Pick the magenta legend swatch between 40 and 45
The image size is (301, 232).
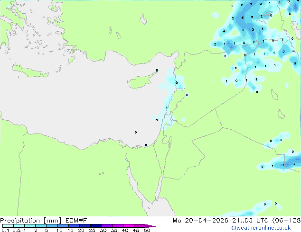(x=129, y=226)
